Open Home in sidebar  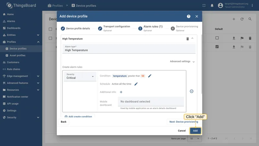(21, 14)
